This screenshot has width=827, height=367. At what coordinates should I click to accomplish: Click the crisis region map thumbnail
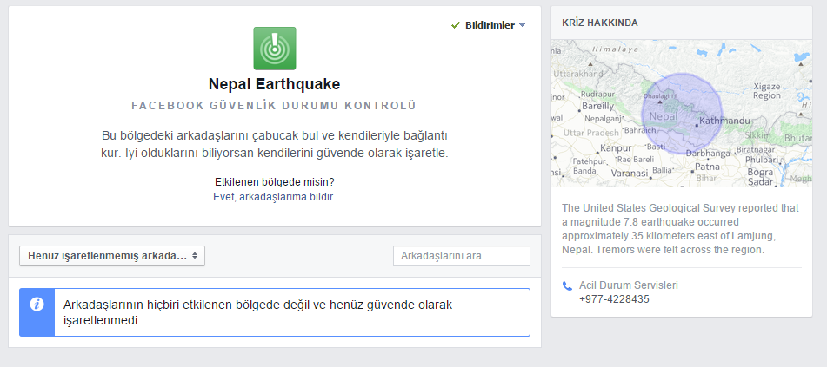pos(682,113)
